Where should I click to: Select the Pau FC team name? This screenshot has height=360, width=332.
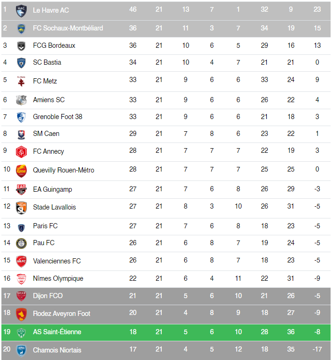pyautogui.click(x=44, y=243)
